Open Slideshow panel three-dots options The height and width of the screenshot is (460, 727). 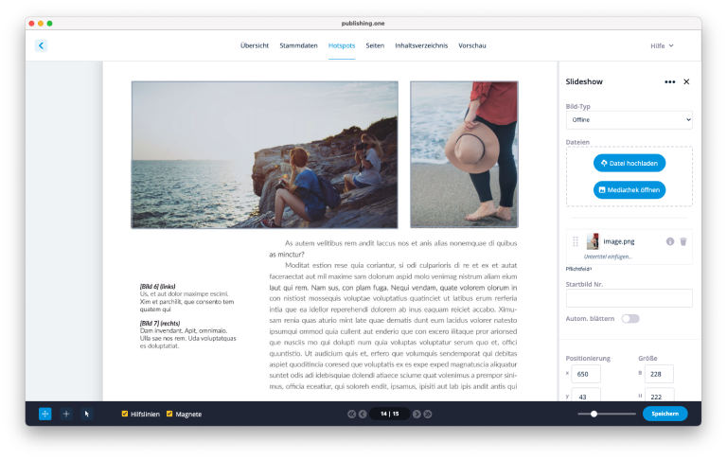click(669, 81)
